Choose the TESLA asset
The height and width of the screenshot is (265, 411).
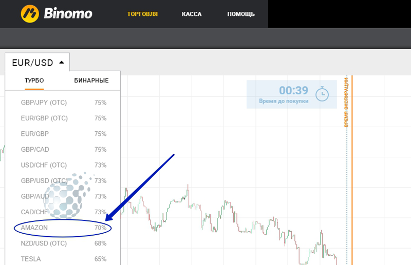63,259
